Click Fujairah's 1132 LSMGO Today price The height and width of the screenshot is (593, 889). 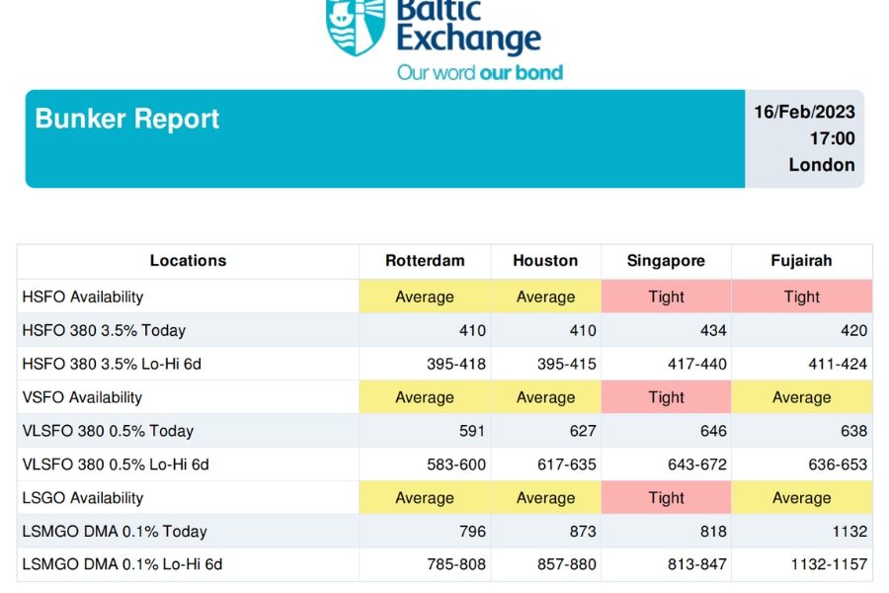point(849,531)
